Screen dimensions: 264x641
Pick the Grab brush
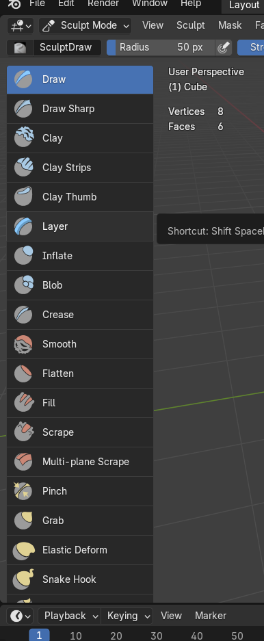click(80, 521)
